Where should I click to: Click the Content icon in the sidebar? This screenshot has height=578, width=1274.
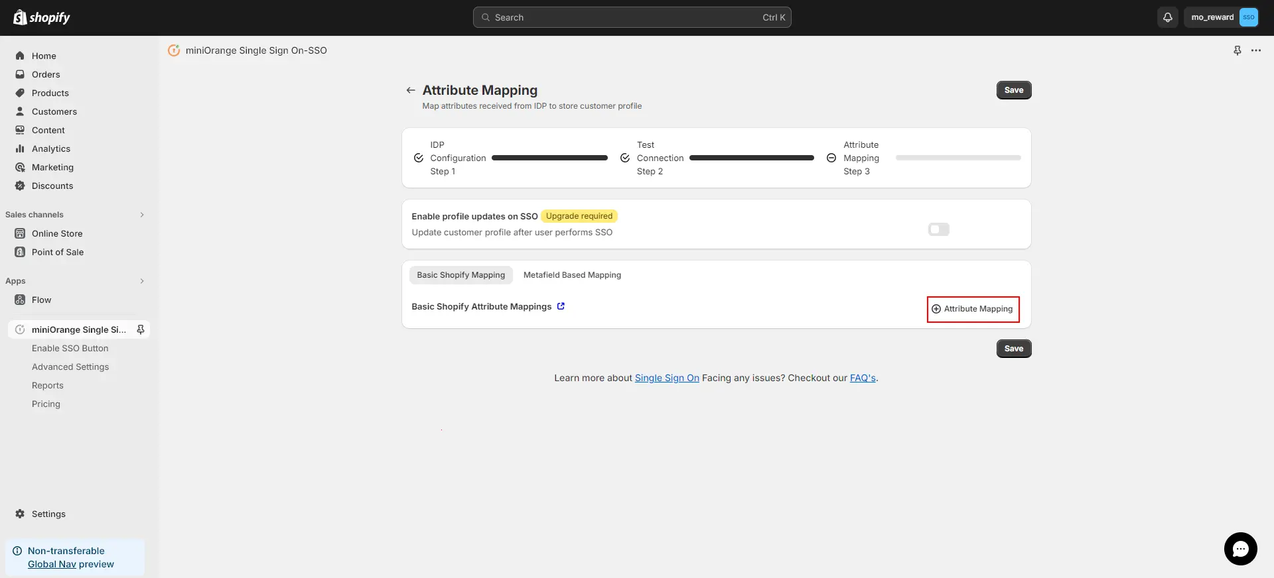pyautogui.click(x=20, y=130)
